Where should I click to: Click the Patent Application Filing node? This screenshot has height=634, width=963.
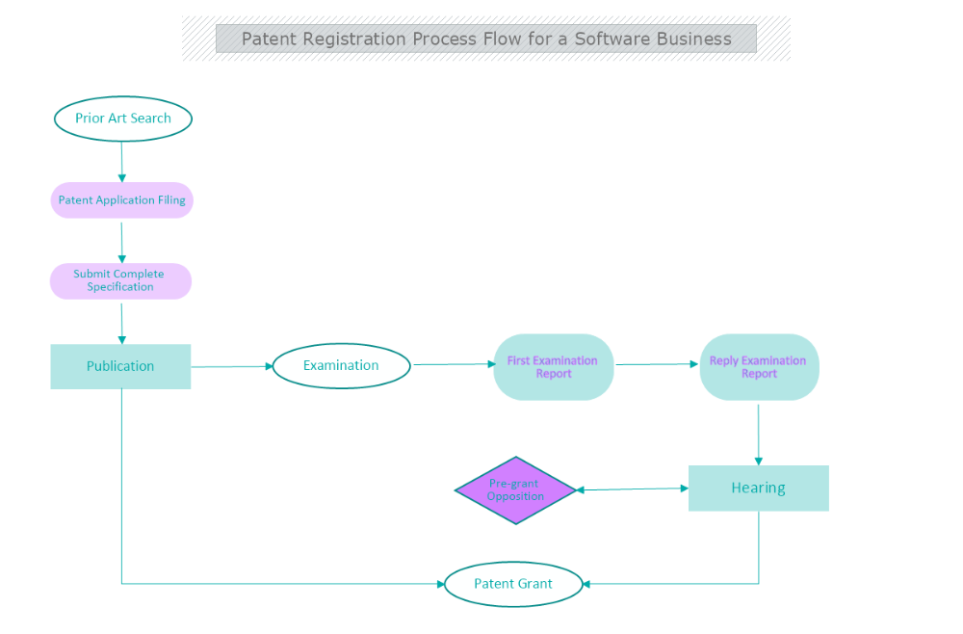tap(121, 199)
